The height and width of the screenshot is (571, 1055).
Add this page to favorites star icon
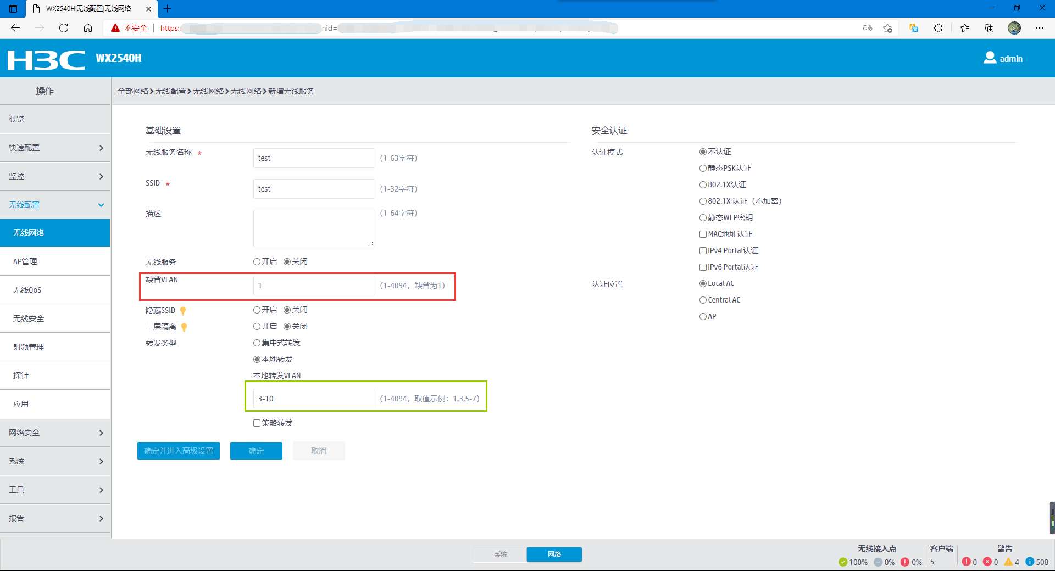pyautogui.click(x=887, y=28)
